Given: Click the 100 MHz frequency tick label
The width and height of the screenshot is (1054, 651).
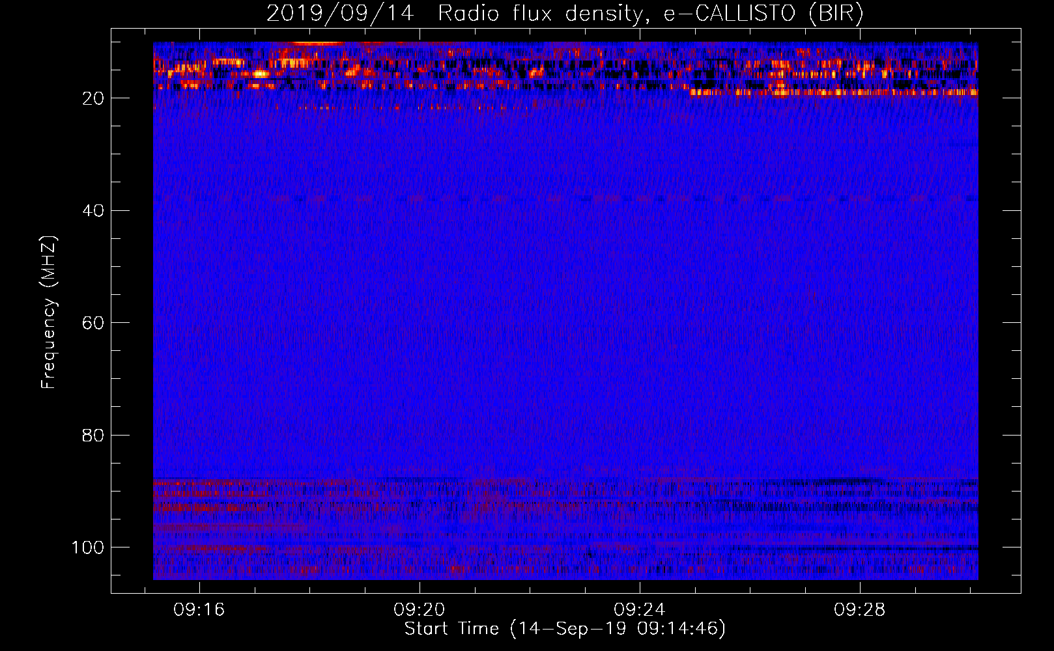Looking at the screenshot, I should (x=88, y=547).
